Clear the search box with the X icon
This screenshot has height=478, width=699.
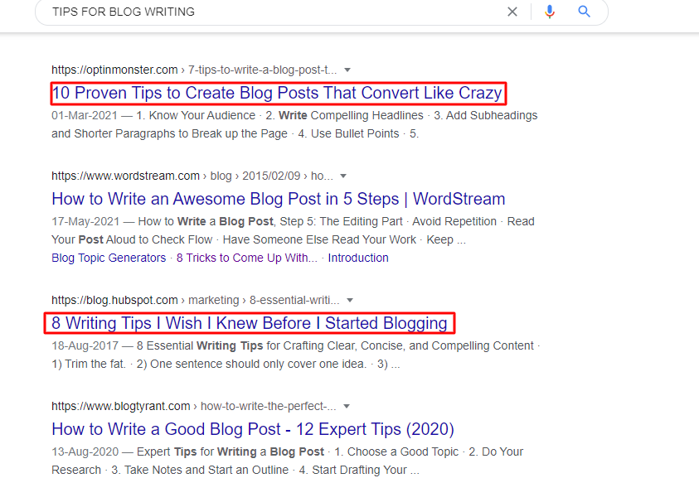512,12
